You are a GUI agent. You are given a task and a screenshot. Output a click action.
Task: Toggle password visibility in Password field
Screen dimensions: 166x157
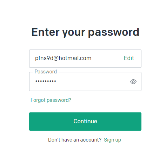133,81
